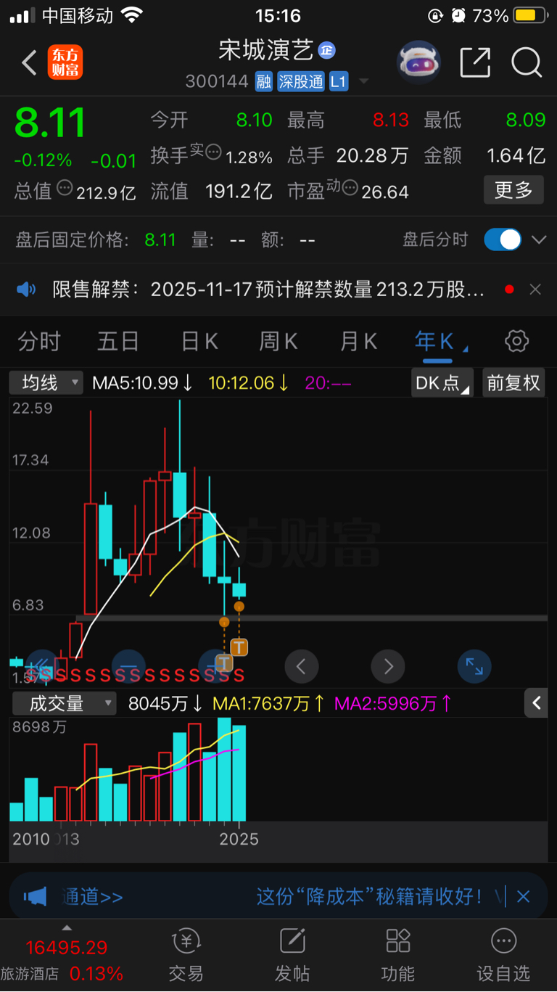
Task: Open chart settings gear icon
Action: [516, 341]
